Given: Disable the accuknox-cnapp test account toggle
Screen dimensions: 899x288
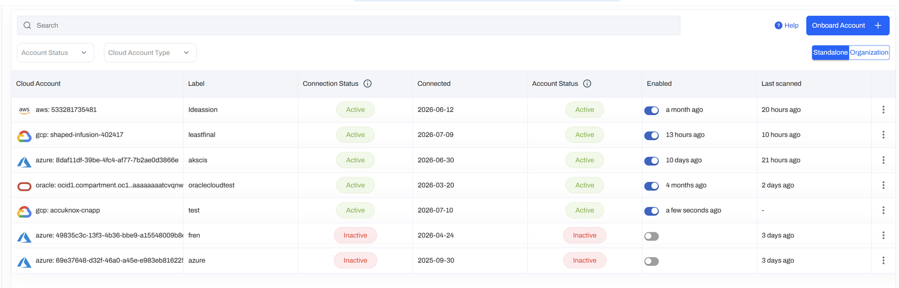Looking at the screenshot, I should [x=651, y=211].
